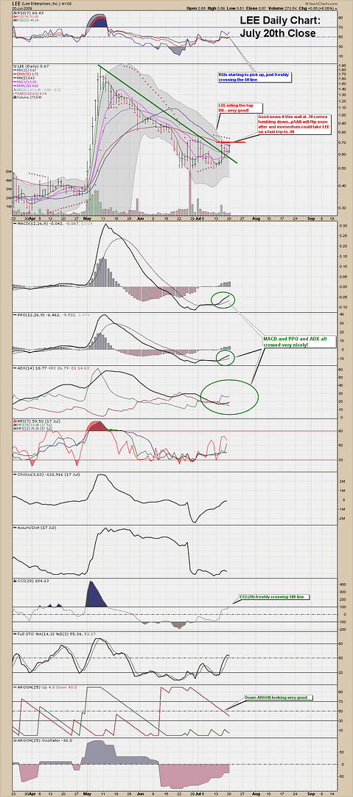This screenshot has height=797, width=353.
Task: Click the 'MACD and PPO and ADX all crossed' note
Action: [298, 341]
